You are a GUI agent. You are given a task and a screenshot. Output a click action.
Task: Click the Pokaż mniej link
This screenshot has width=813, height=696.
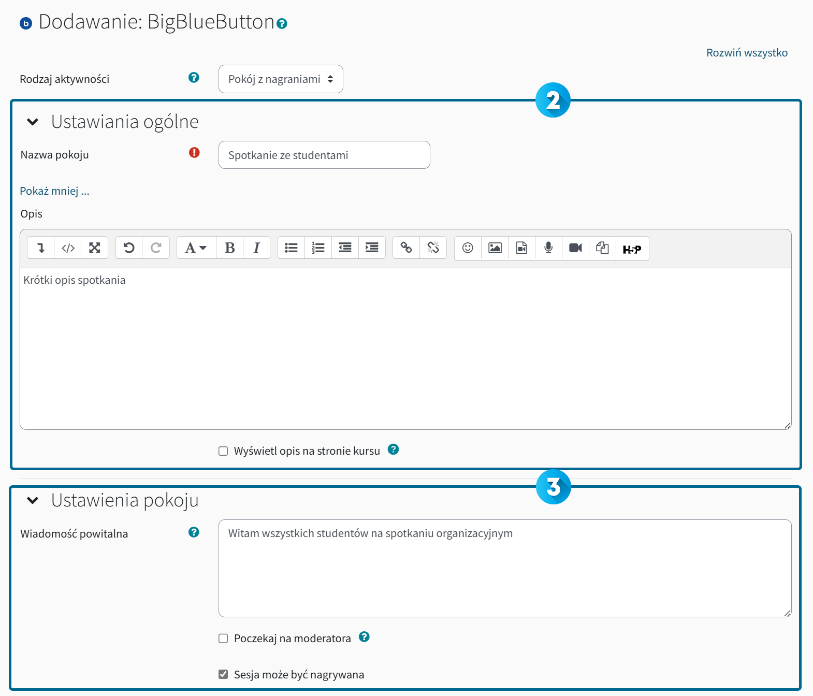(x=54, y=191)
